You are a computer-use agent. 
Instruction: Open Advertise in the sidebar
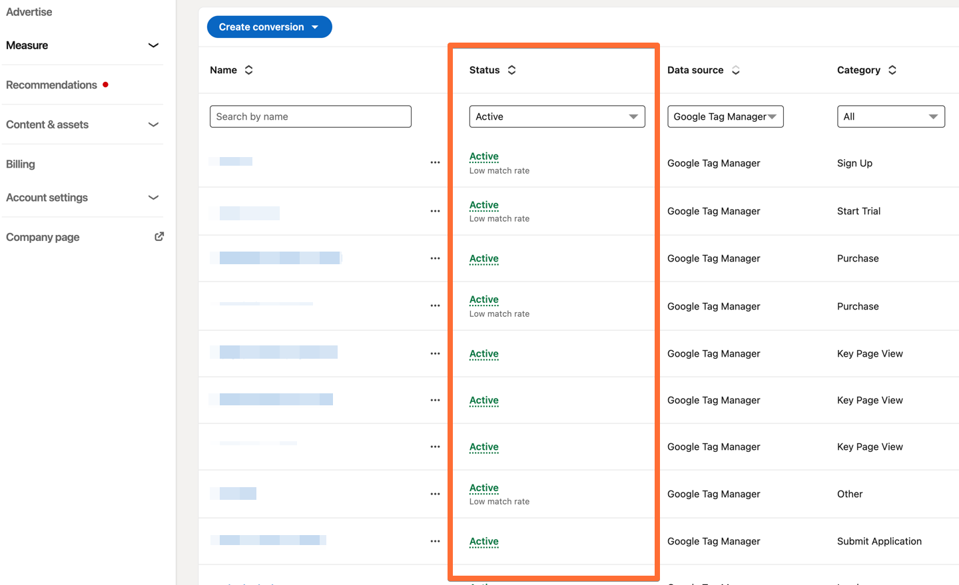pyautogui.click(x=29, y=12)
